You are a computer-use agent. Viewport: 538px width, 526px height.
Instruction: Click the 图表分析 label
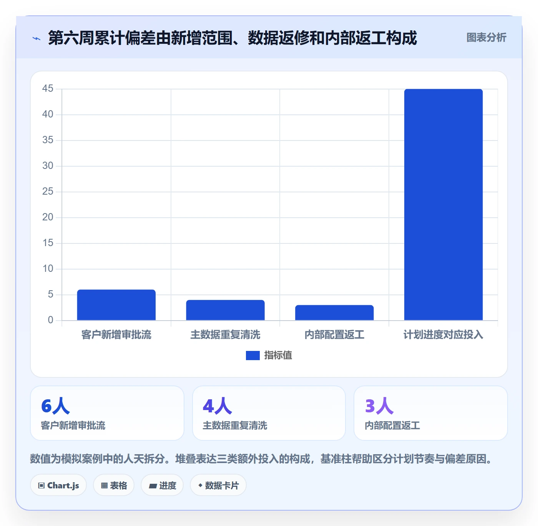486,38
